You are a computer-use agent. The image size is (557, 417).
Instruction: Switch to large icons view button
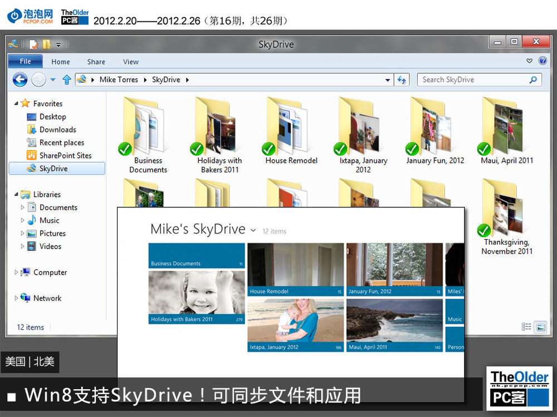pyautogui.click(x=541, y=327)
